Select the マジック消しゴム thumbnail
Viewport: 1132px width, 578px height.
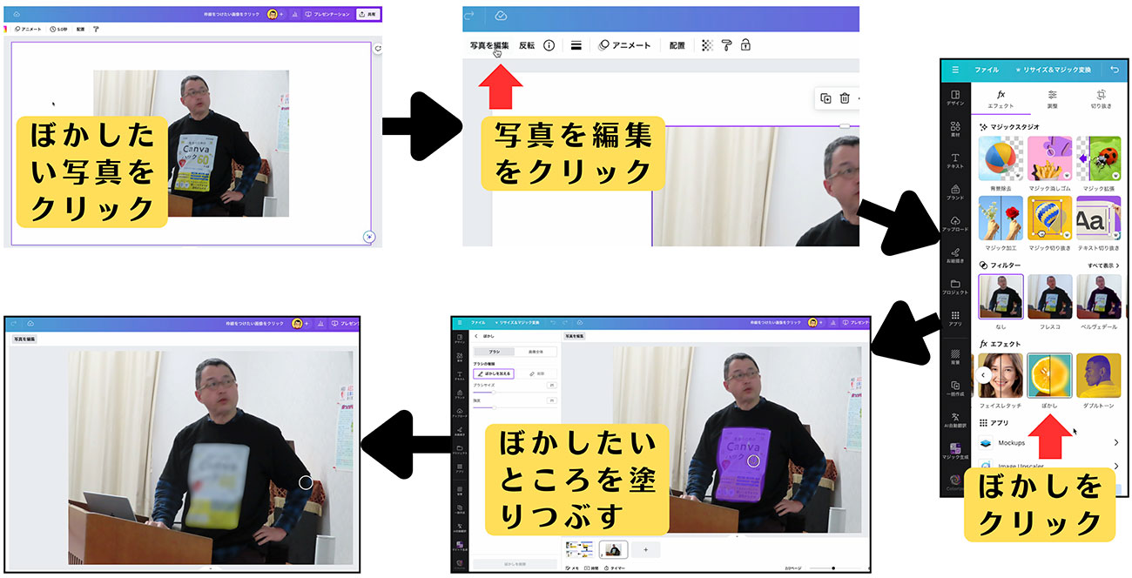pos(1049,158)
